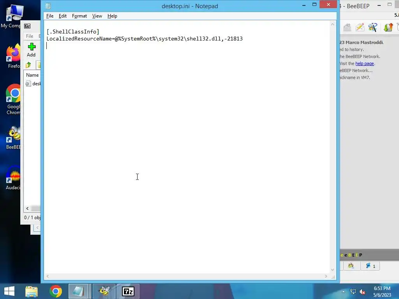Close the Notepad window
The width and height of the screenshot is (399, 299).
click(x=328, y=4)
